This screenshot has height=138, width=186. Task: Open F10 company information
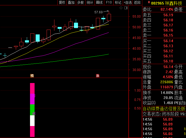click(x=109, y=2)
